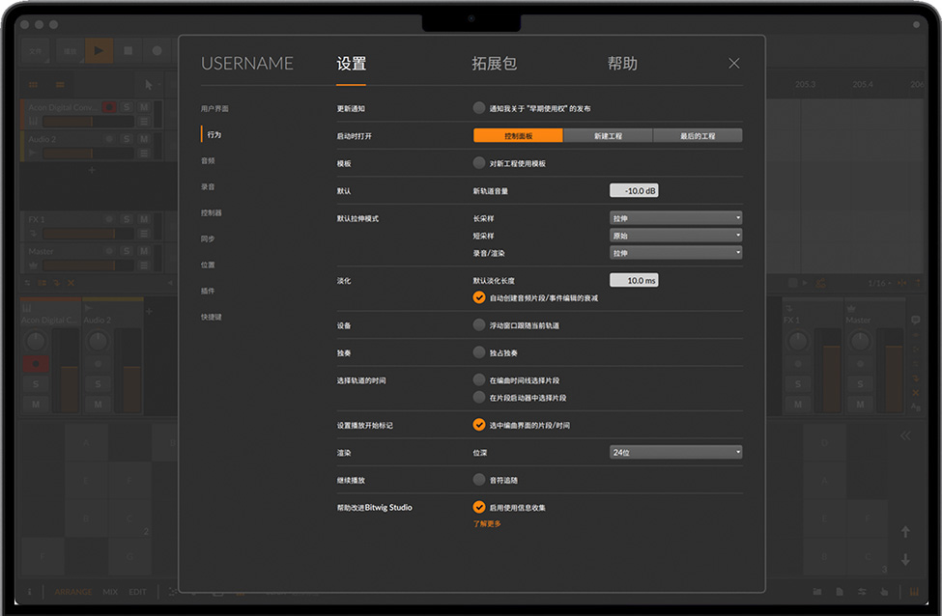The height and width of the screenshot is (616, 942).
Task: Close the settings dialog with X
Action: point(734,64)
